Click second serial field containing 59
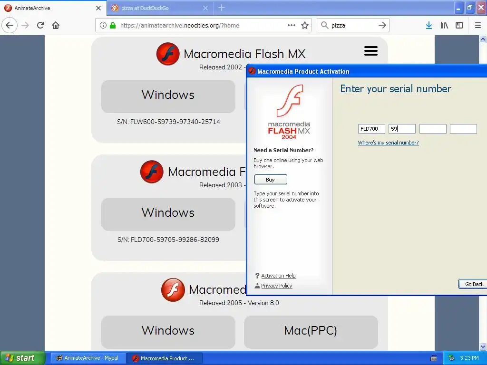Screen dimensions: 487x365 click(402, 129)
